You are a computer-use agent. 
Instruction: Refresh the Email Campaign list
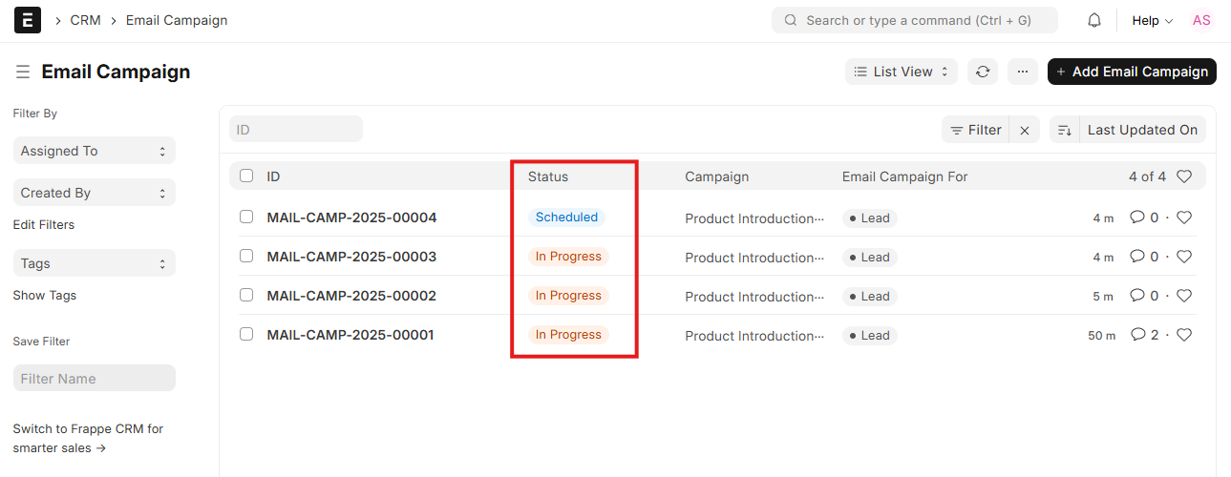tap(983, 72)
